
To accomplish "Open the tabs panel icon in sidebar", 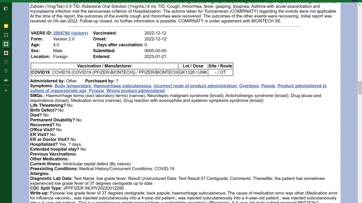I will tap(6, 8).
